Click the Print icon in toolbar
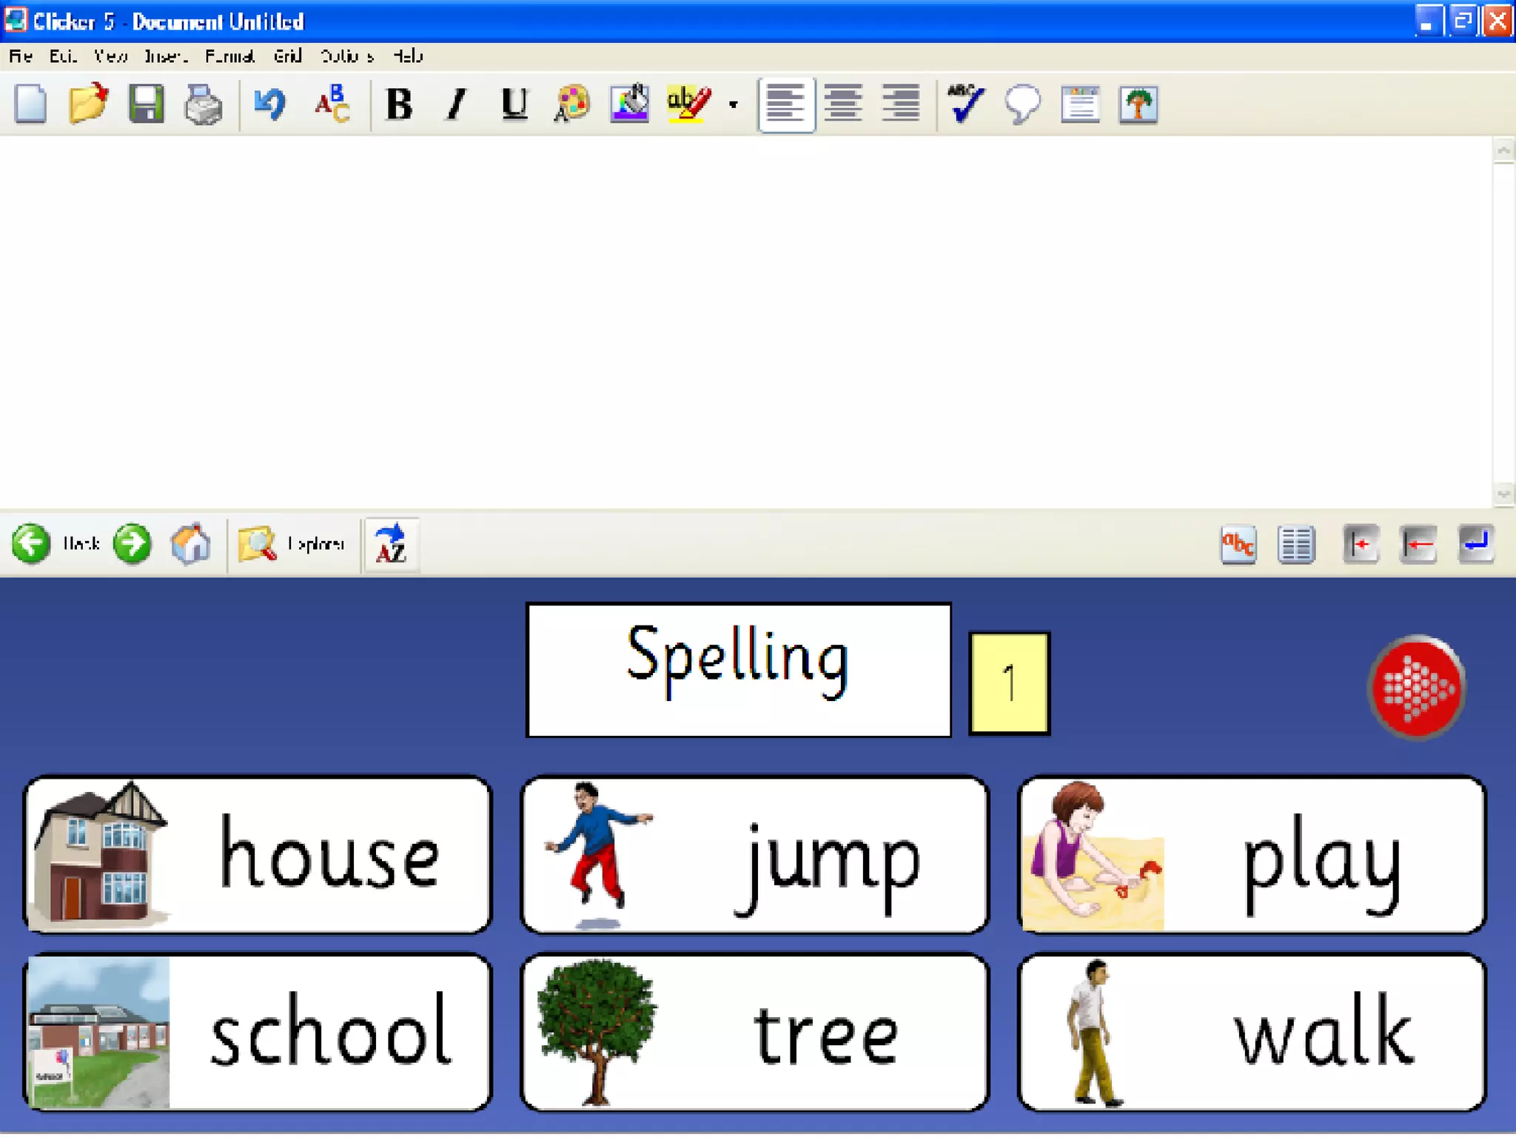The height and width of the screenshot is (1137, 1516). pos(203,104)
